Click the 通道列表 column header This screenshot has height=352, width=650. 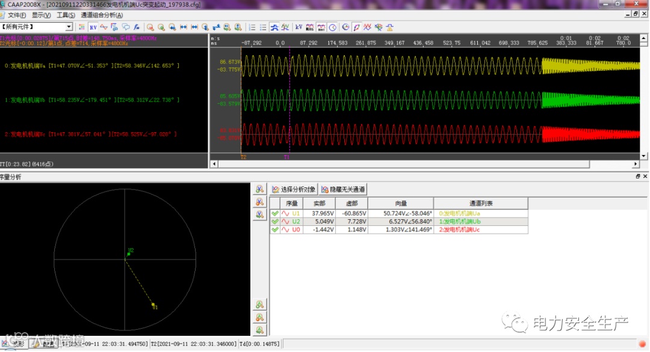click(480, 204)
